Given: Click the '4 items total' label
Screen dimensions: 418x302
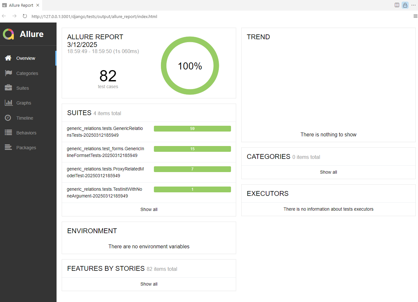Looking at the screenshot, I should pyautogui.click(x=107, y=113).
